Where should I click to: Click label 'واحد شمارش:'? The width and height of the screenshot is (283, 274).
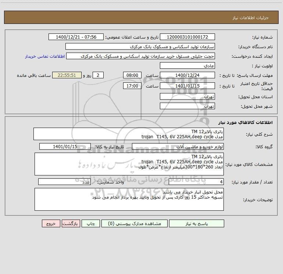point(111,182)
